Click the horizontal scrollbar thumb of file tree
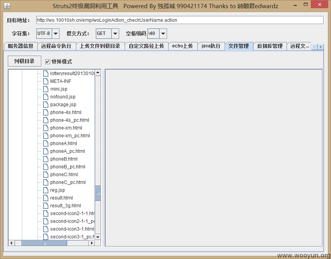This screenshot has width=331, height=259. (x=44, y=243)
